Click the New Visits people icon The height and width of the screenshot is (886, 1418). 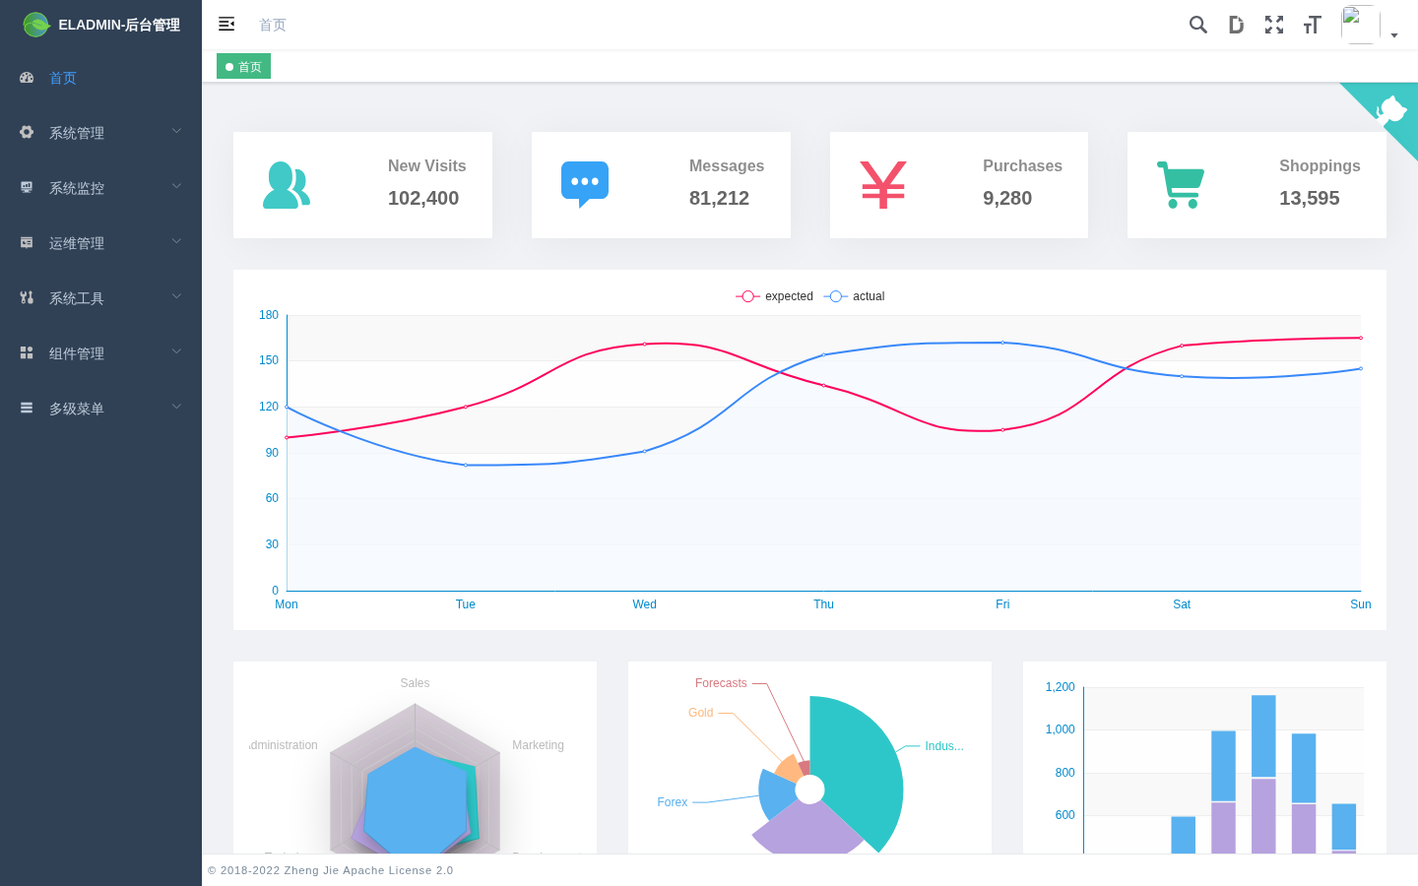(x=287, y=185)
